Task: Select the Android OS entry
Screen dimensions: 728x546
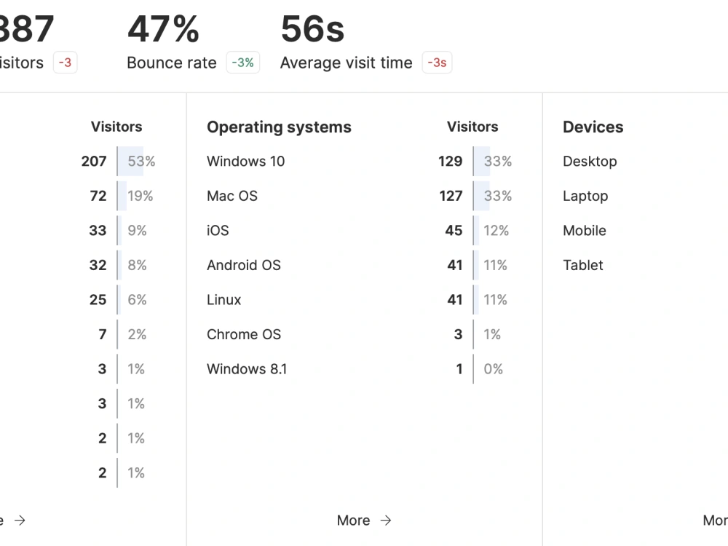Action: click(x=243, y=265)
